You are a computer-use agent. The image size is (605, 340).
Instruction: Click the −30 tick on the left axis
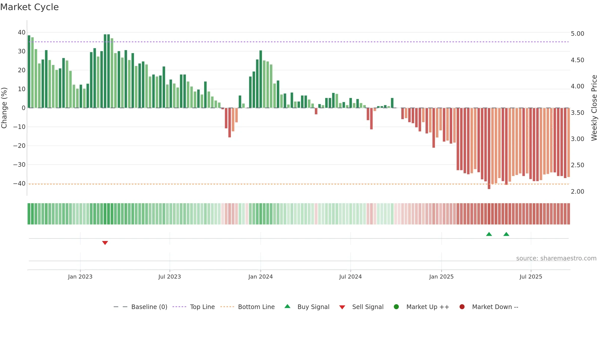[x=19, y=165]
